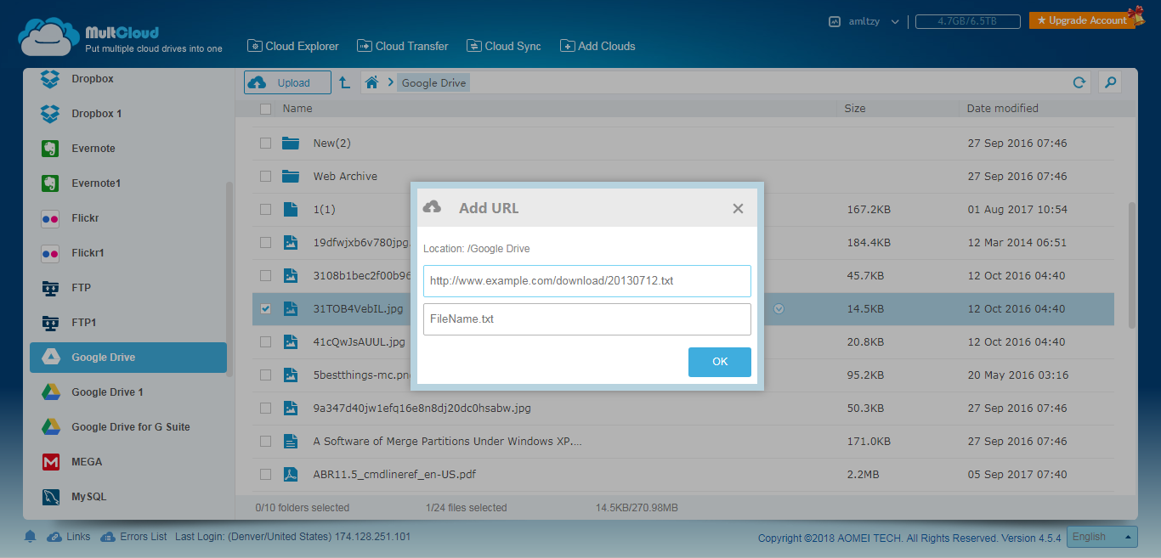The height and width of the screenshot is (558, 1161).
Task: Open Cloud Sync tab
Action: pyautogui.click(x=503, y=46)
